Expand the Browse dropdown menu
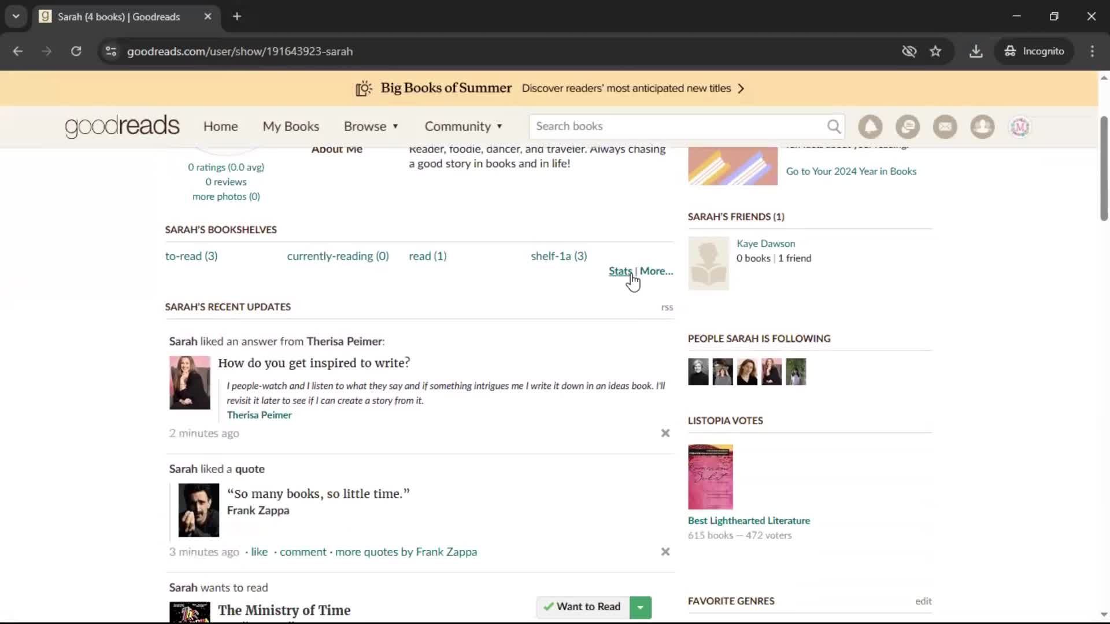This screenshot has width=1110, height=624. (371, 127)
